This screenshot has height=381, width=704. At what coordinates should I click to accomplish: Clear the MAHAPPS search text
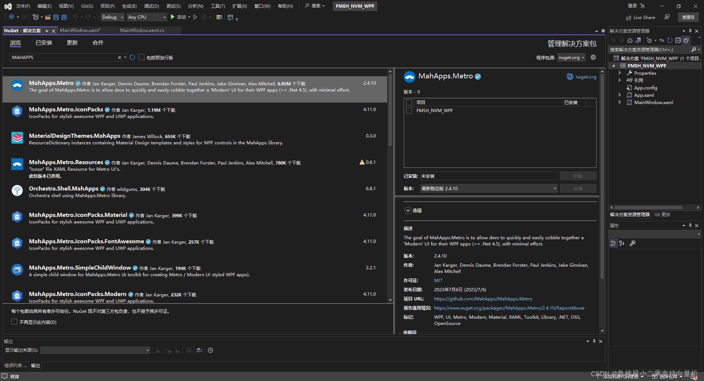pyautogui.click(x=119, y=58)
